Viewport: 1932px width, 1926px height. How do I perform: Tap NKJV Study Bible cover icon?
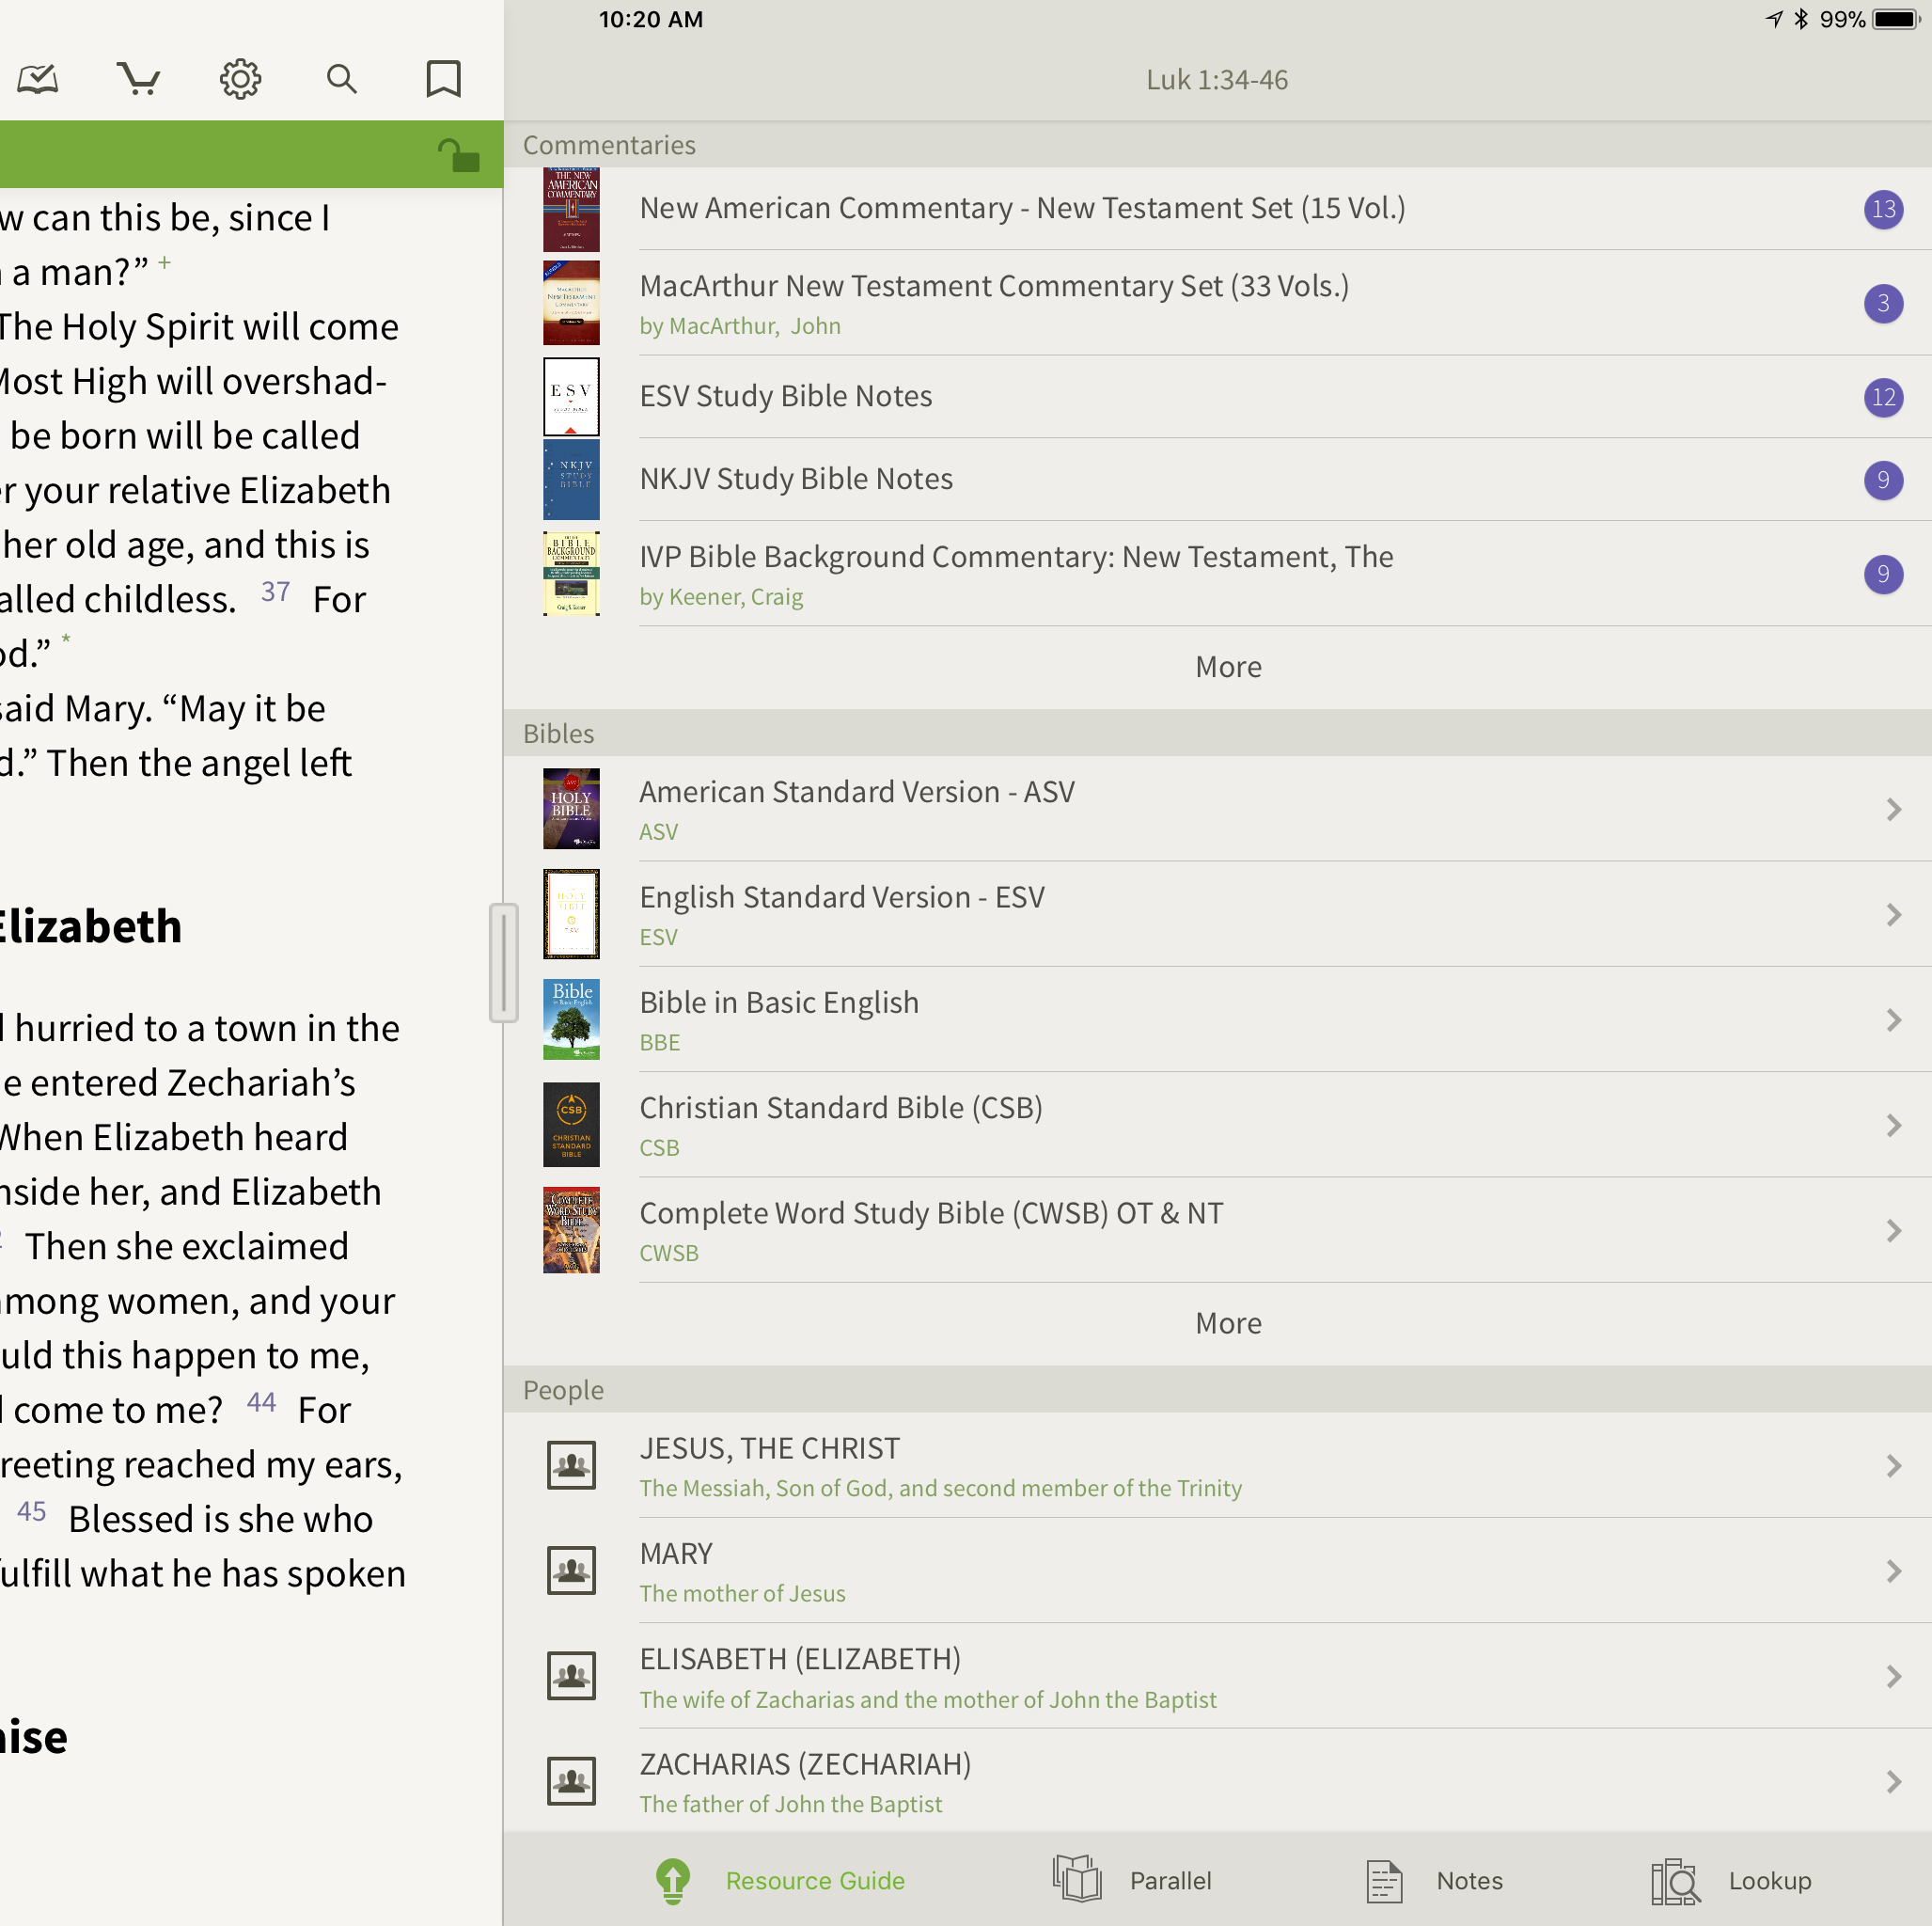point(571,480)
